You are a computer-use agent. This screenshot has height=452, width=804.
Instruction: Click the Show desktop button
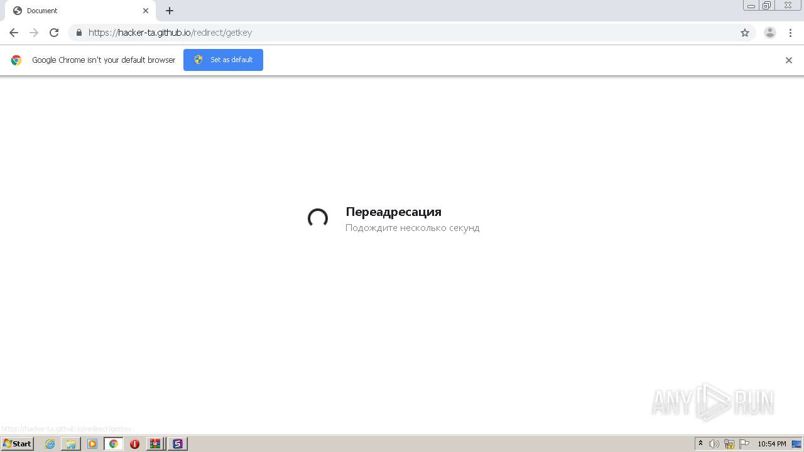click(x=796, y=444)
